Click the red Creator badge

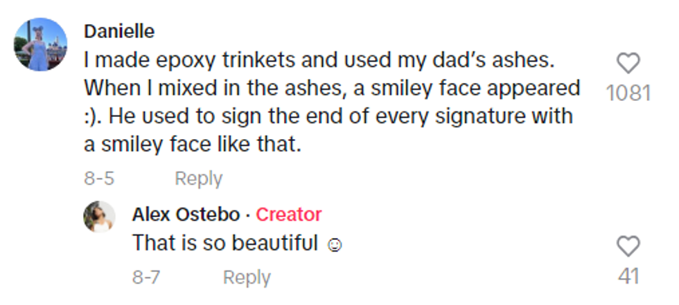[289, 214]
